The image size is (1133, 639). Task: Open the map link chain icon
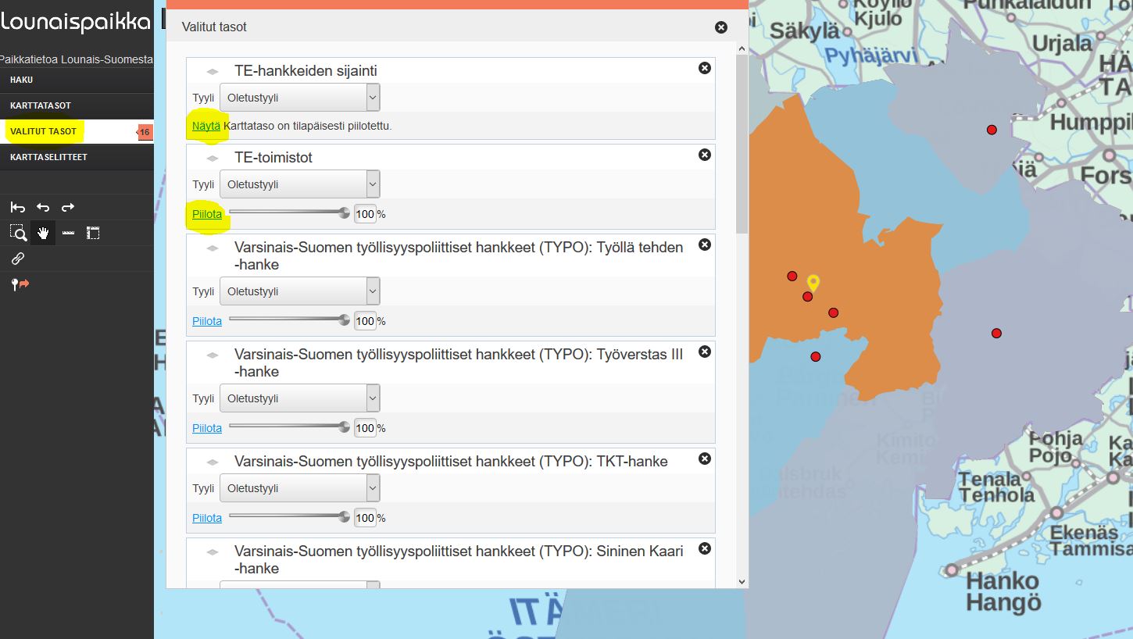click(17, 259)
